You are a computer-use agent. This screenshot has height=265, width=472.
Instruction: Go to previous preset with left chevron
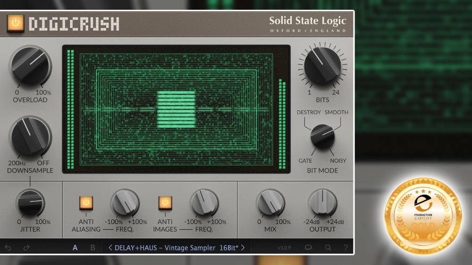click(110, 248)
